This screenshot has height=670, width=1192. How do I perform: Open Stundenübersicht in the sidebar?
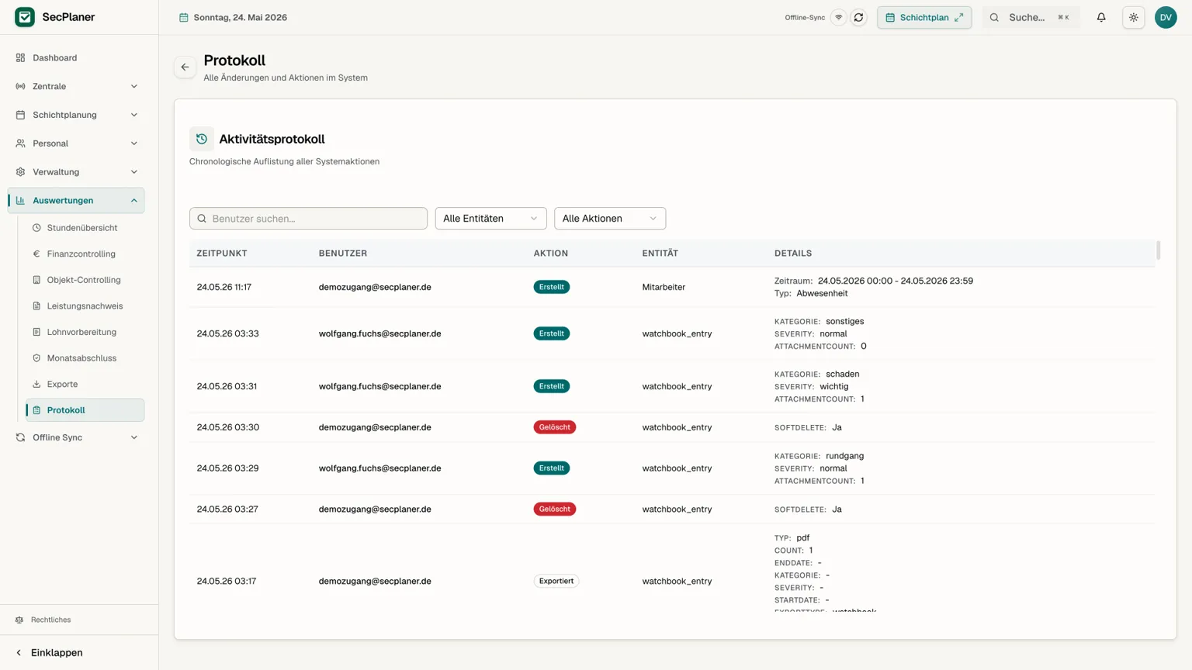pos(85,228)
